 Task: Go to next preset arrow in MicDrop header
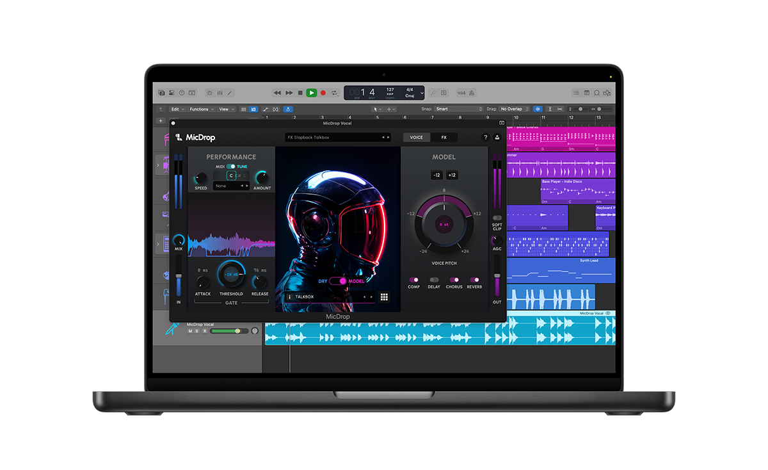[x=388, y=137]
